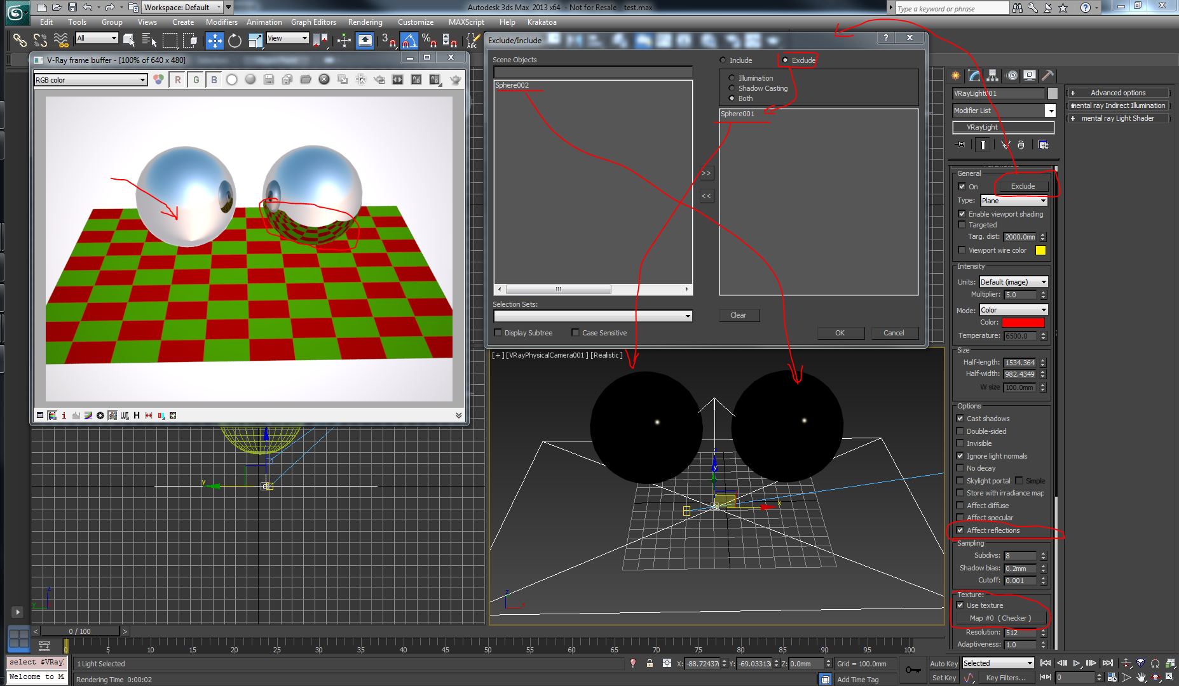Click the Sphere002 item in Scene Objects

click(x=512, y=85)
